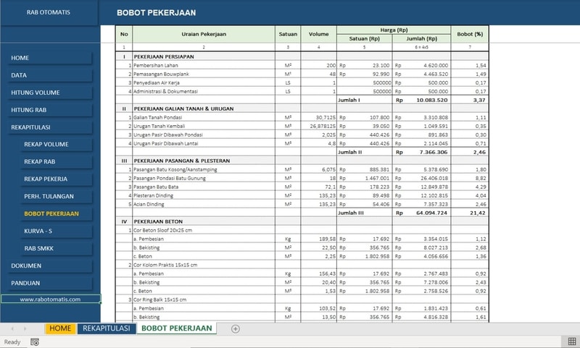
Task: Click the macro recording icon in status bar
Action: [35, 342]
